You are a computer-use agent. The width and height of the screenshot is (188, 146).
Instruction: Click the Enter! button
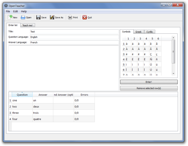[149, 82]
